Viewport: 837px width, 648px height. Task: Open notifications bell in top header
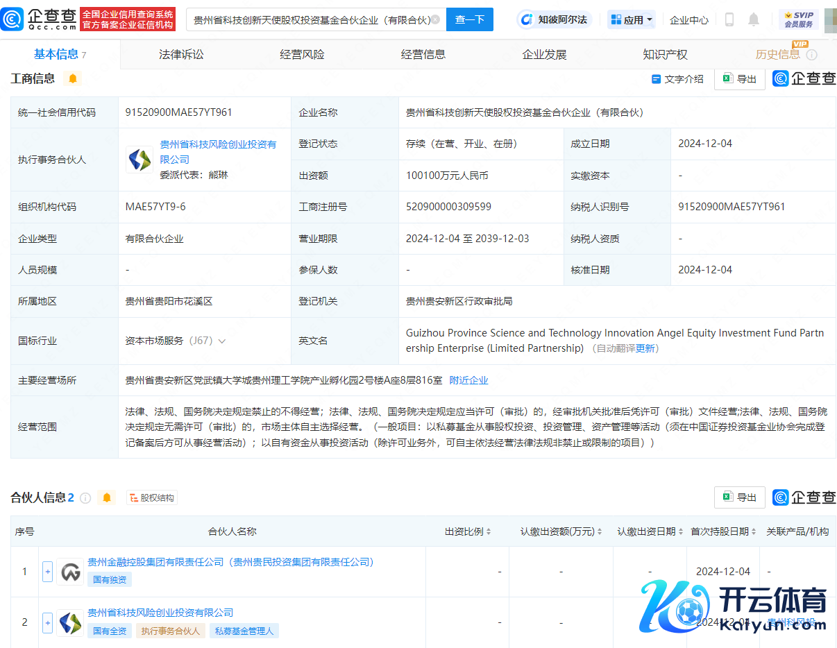coord(754,19)
